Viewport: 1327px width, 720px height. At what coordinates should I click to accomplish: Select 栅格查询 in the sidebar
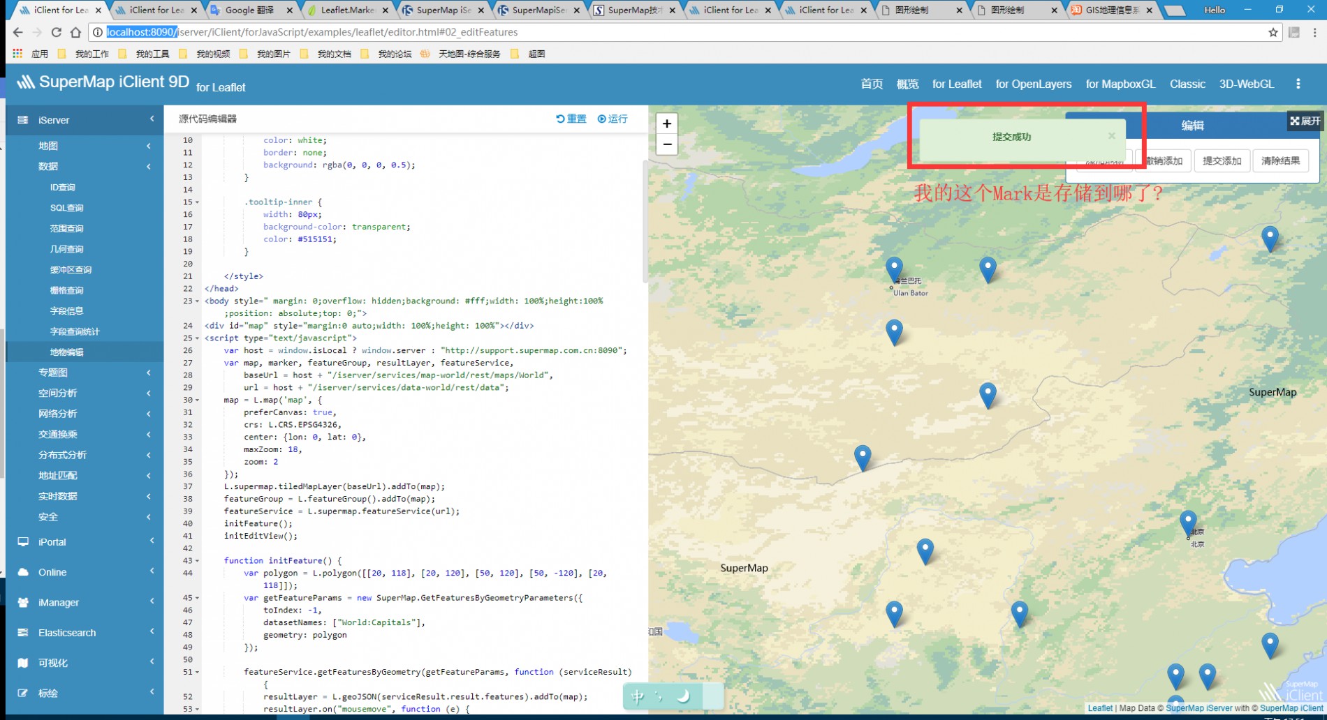66,290
